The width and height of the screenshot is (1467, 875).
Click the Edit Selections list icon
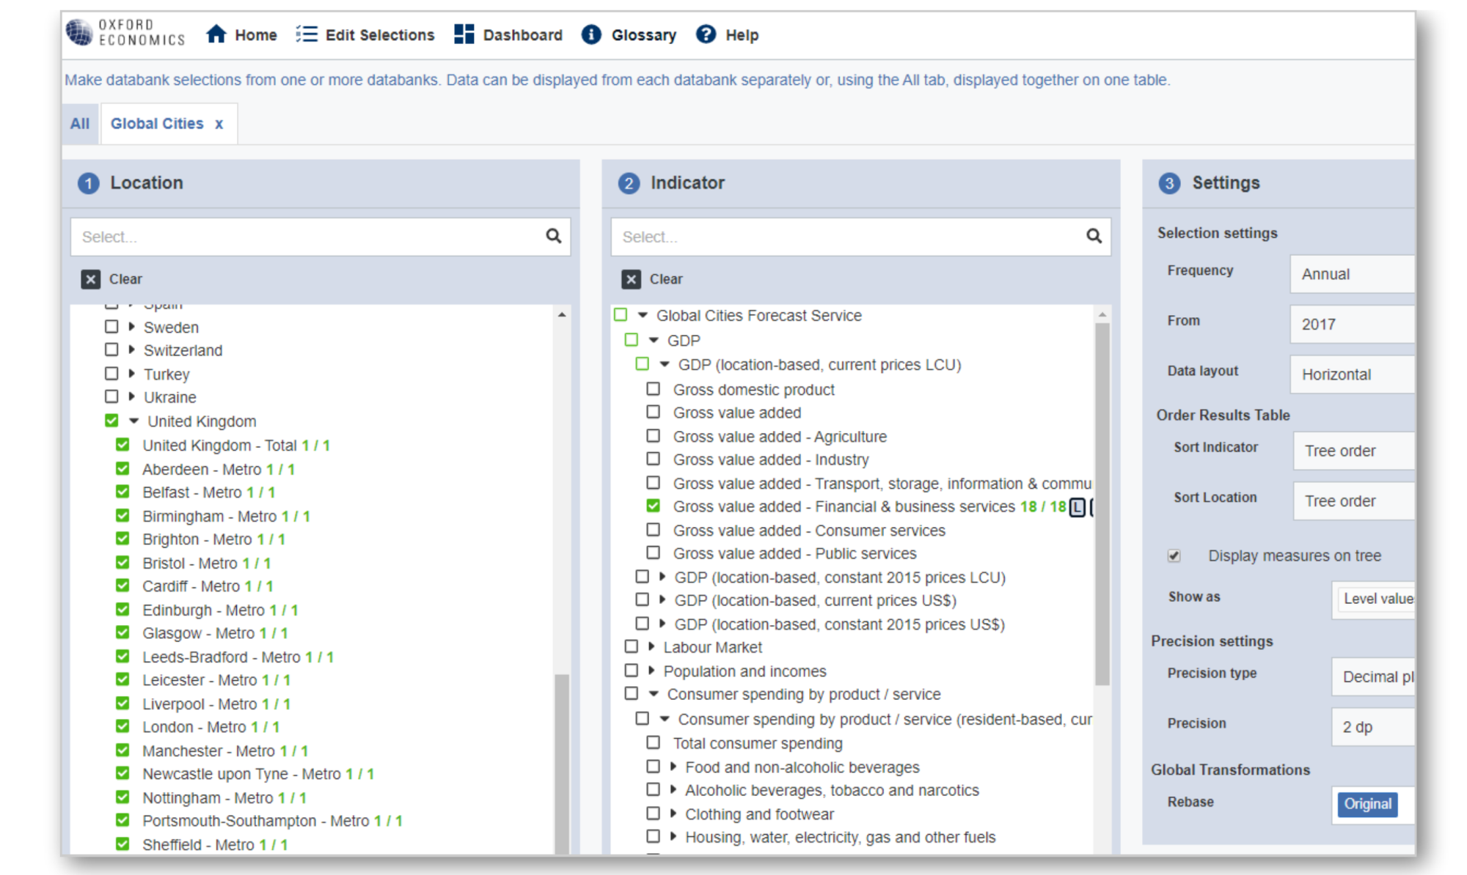pos(307,34)
